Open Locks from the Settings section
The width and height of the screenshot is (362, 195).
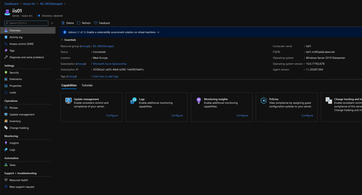pyautogui.click(x=13, y=92)
